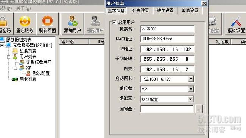Click the 网卡列表 network card icon
246x138 pixels.
pos(15,79)
